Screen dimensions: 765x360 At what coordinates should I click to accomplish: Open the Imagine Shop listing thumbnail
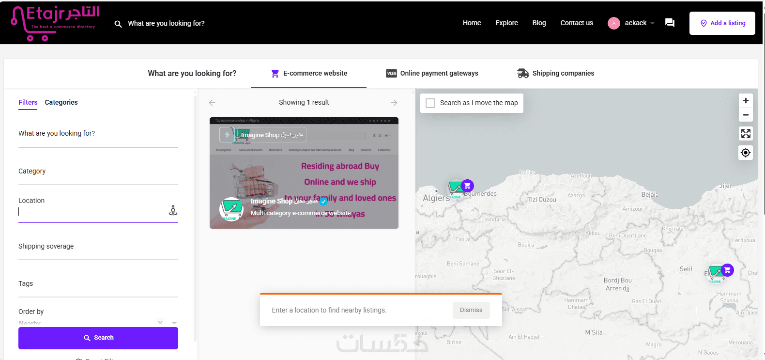coord(304,173)
